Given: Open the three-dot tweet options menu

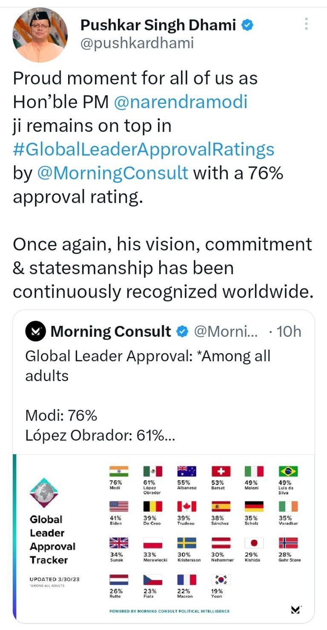Looking at the screenshot, I should coord(306,24).
